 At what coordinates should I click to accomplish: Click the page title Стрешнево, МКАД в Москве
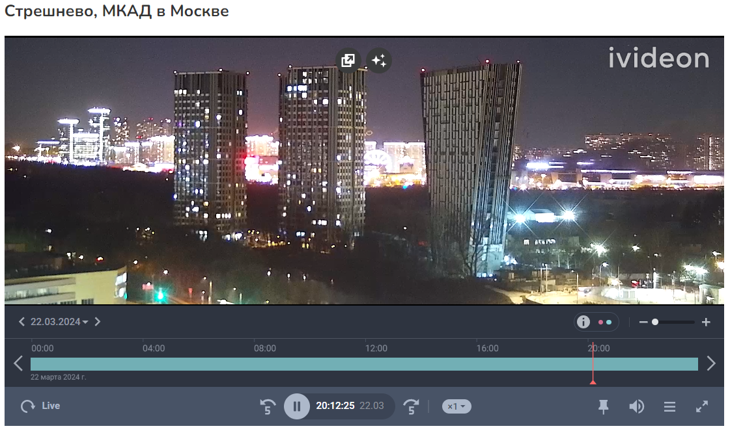point(117,10)
